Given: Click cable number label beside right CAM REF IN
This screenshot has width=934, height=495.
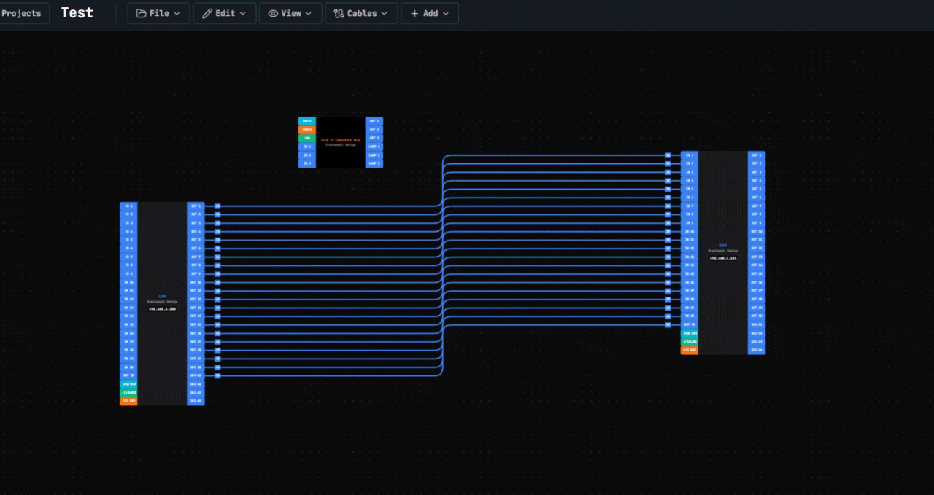Looking at the screenshot, I should (668, 325).
